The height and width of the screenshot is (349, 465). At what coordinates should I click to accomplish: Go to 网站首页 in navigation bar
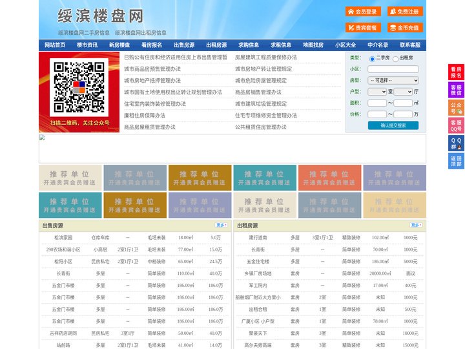pos(55,45)
